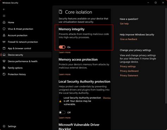Select the Device security menu item
167x130 pixels.
click(26, 55)
